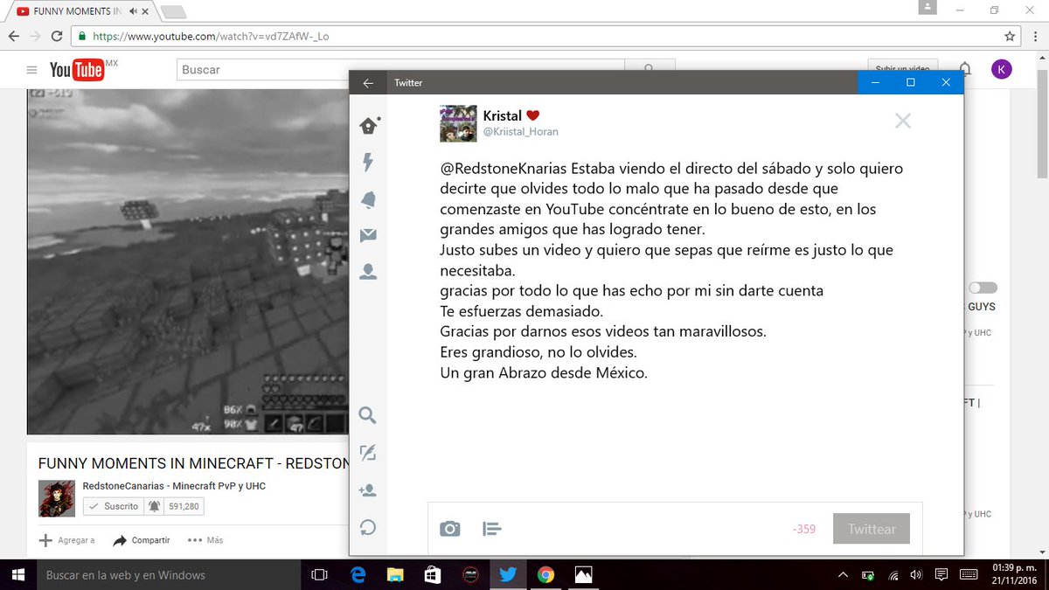Switch to Twitter app on taskbar
1049x590 pixels.
[x=507, y=575]
